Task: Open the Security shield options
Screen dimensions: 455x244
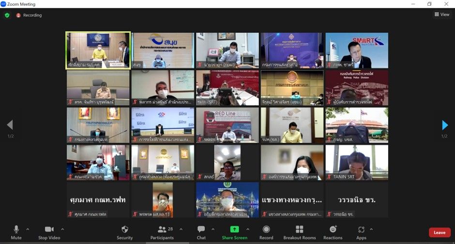Action: point(124,231)
